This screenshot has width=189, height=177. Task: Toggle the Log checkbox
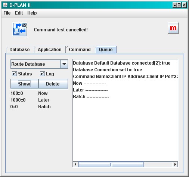[x=42, y=74]
